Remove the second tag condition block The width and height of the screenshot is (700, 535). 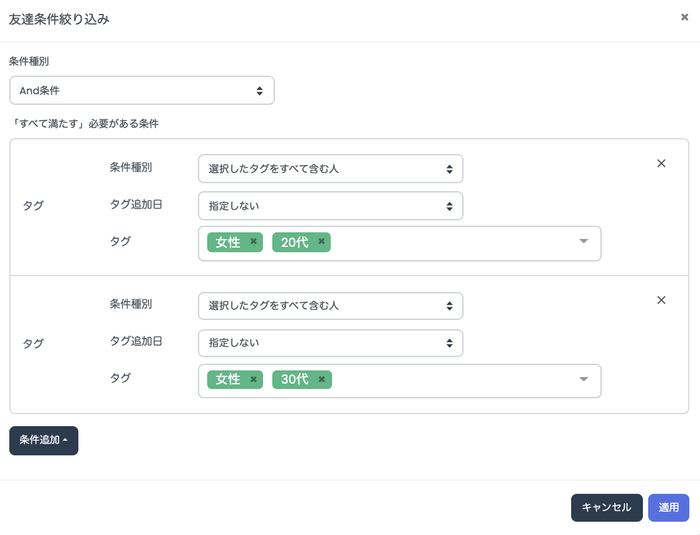(661, 300)
